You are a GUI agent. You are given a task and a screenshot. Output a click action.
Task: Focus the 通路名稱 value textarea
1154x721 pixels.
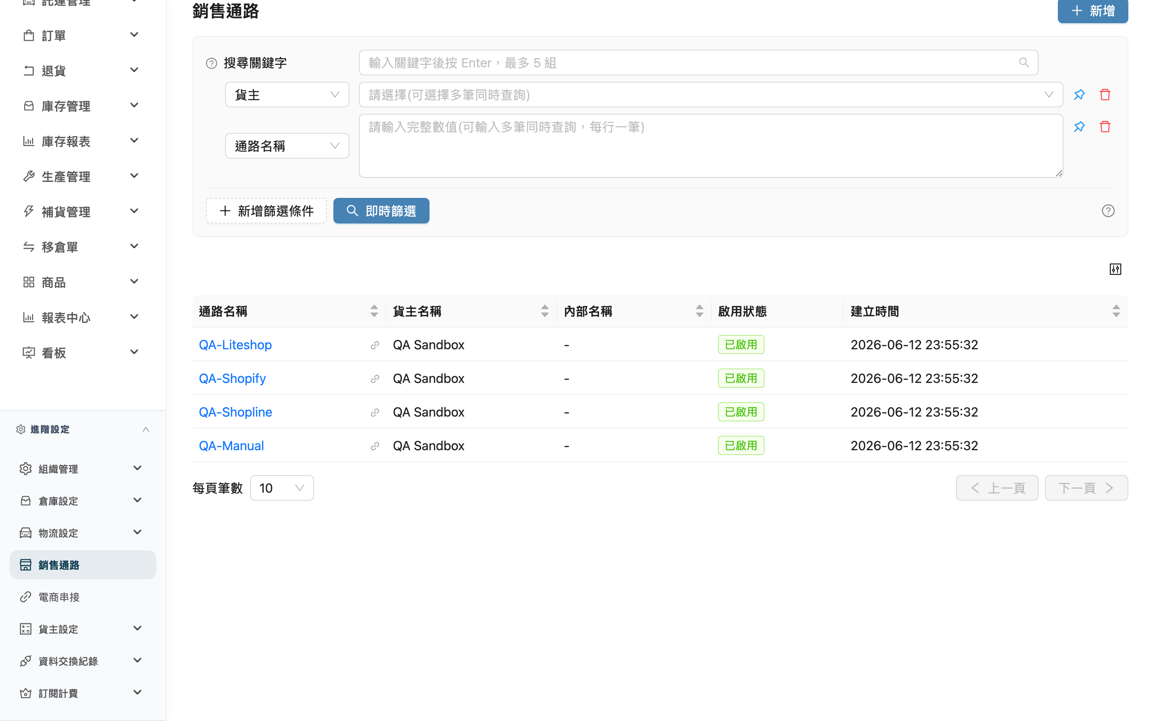(710, 146)
